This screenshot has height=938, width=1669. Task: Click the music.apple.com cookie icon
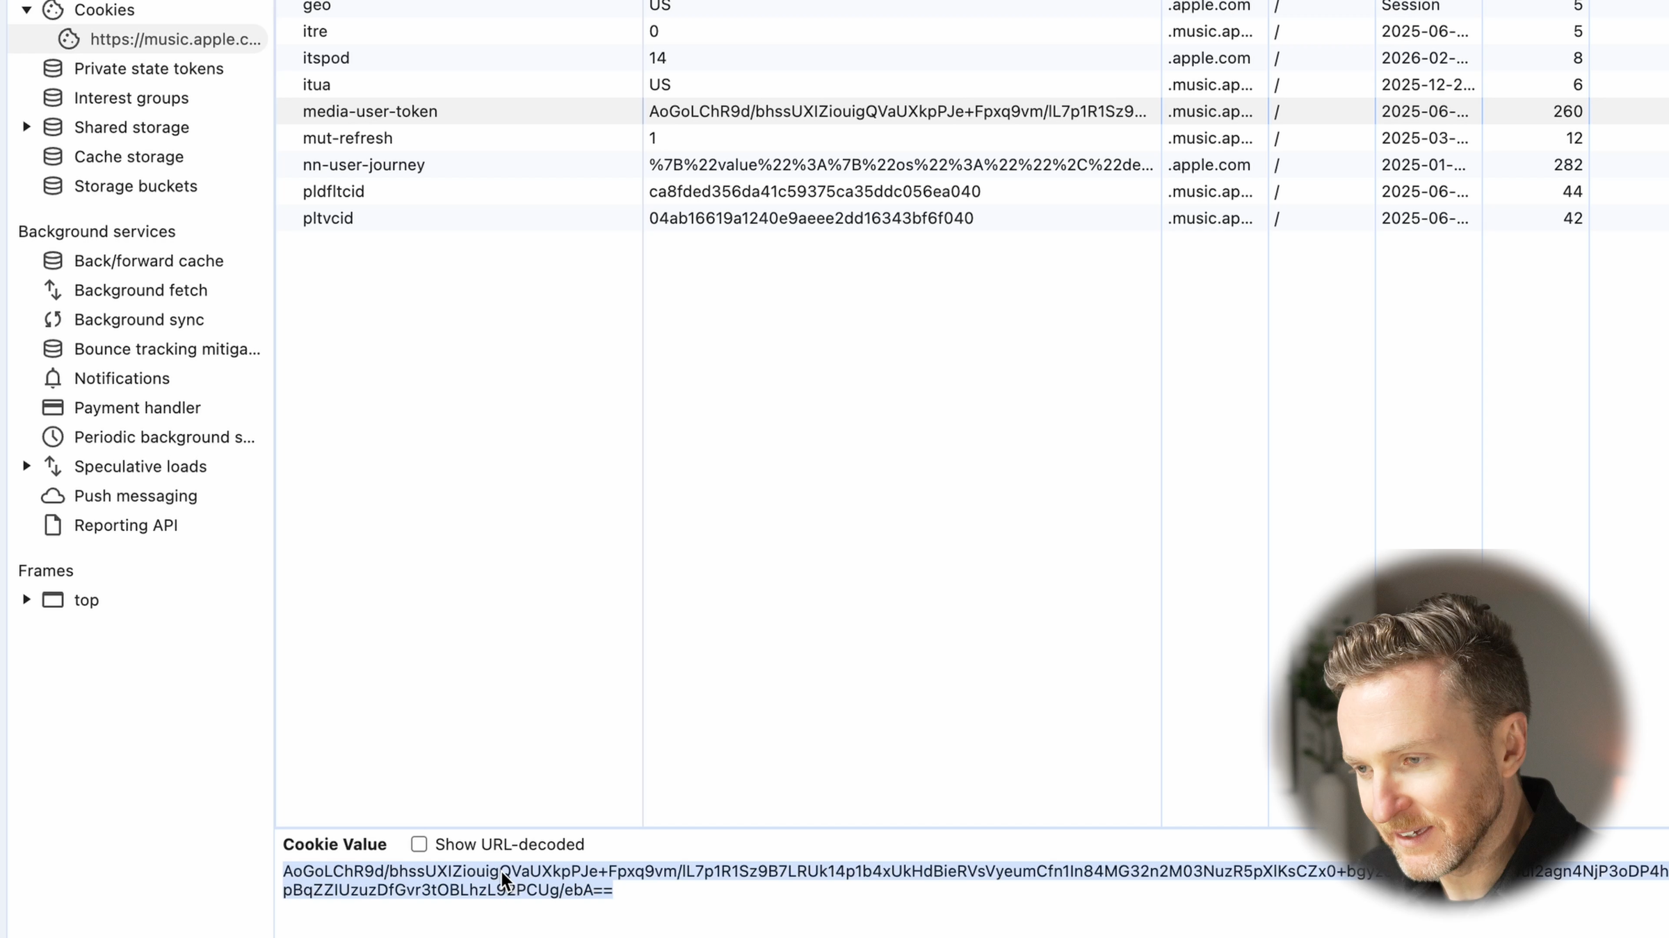coord(68,39)
